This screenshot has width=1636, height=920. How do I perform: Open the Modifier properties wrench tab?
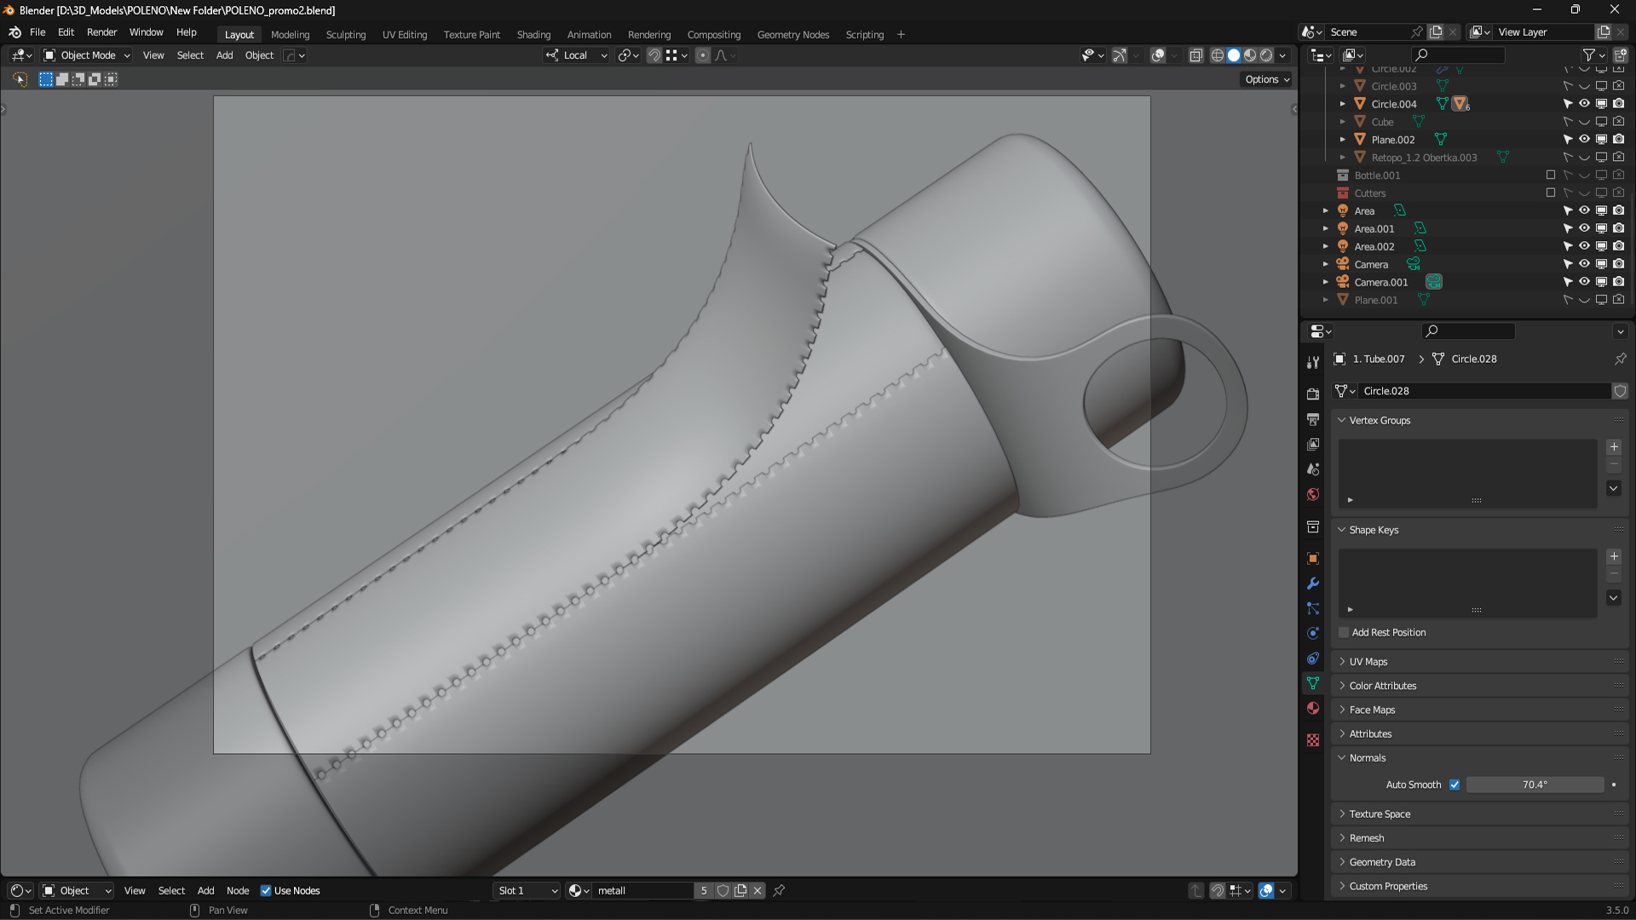[x=1313, y=584]
